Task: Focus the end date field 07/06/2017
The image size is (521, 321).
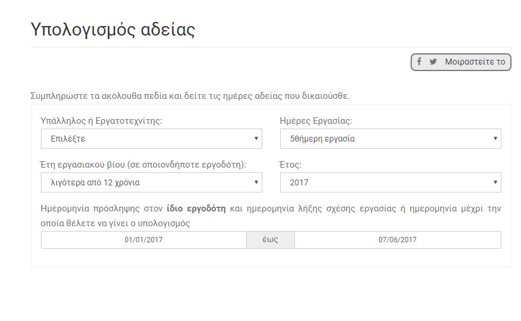Action: pos(398,240)
